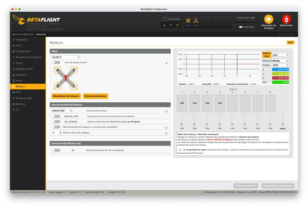Click the warning triangle status icon
The width and height of the screenshot is (308, 207).
(164, 25)
